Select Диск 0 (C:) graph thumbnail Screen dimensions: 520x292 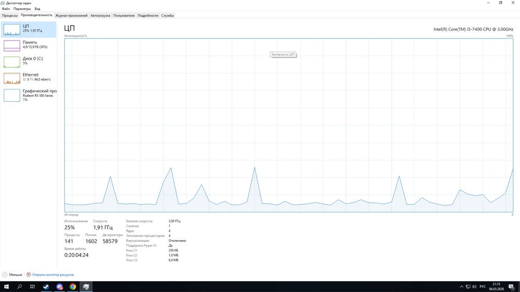pos(12,62)
